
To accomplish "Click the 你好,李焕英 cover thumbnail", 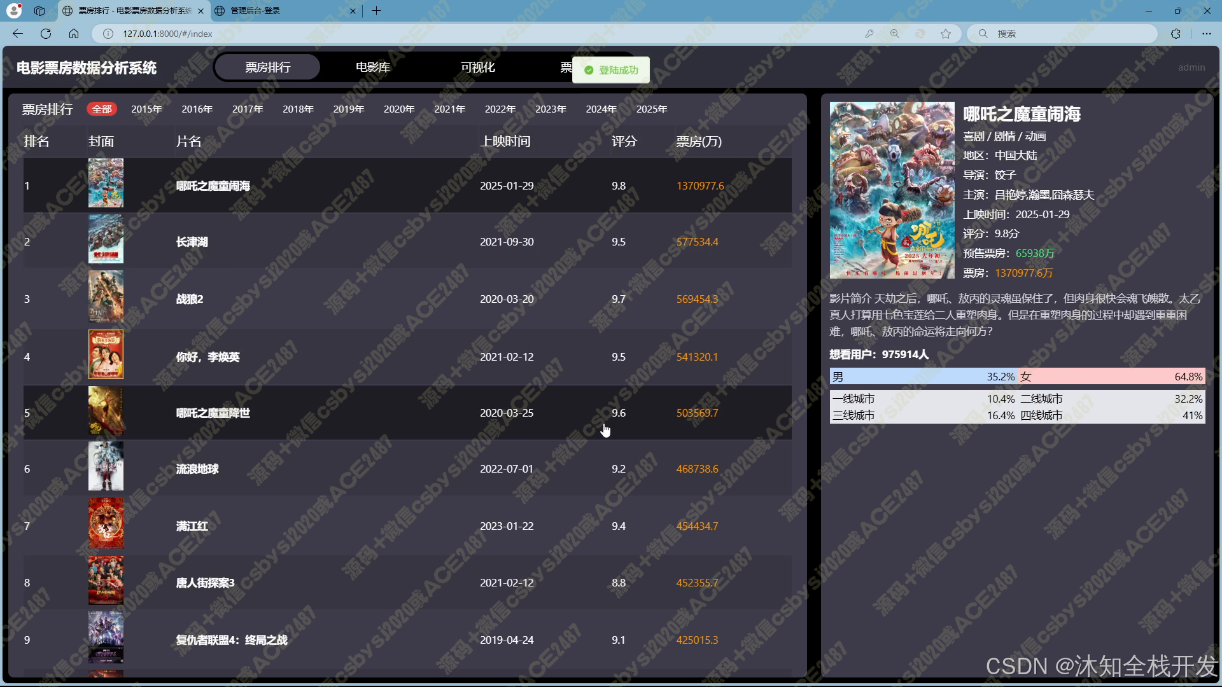I will coord(106,355).
